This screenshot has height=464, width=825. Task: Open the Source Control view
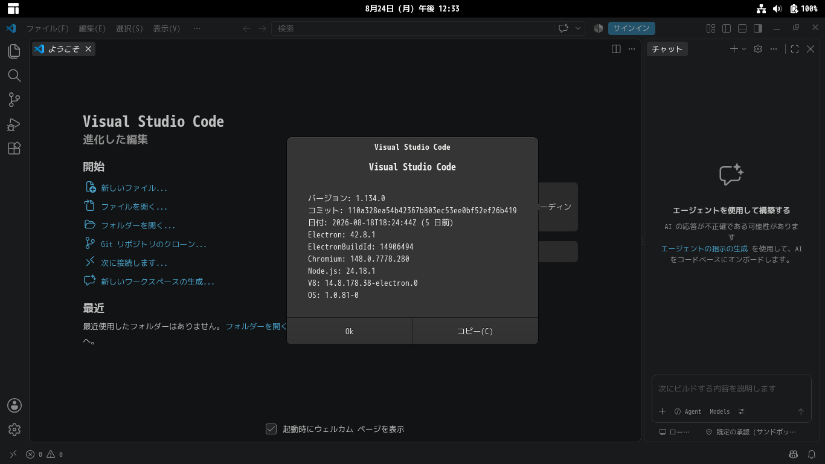click(x=14, y=100)
